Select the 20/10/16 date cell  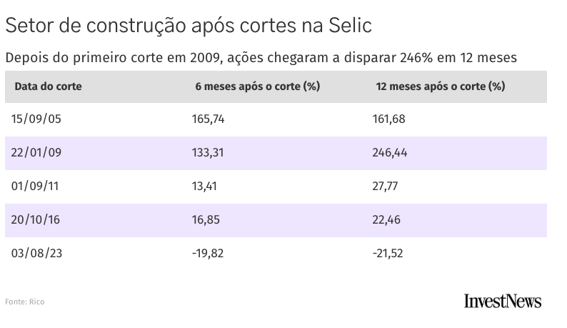(36, 220)
